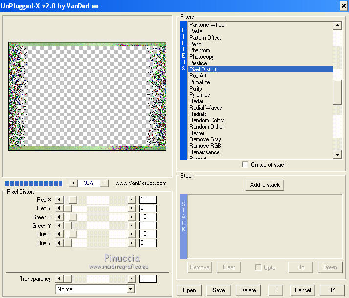Click the left arrow of Blue X slider
The image size is (349, 298).
[59, 234]
